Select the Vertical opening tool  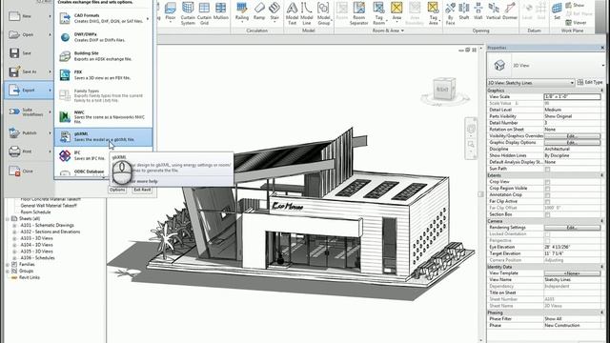click(x=494, y=11)
